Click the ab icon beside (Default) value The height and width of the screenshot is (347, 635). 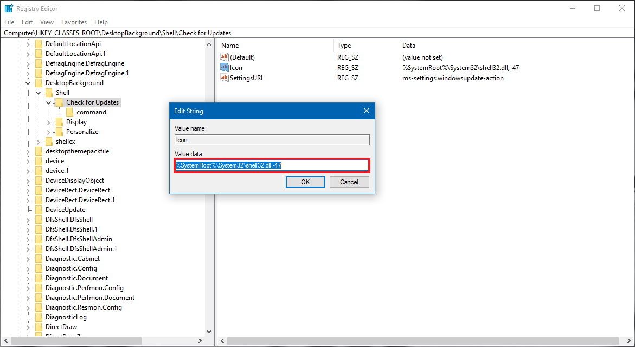click(225, 57)
